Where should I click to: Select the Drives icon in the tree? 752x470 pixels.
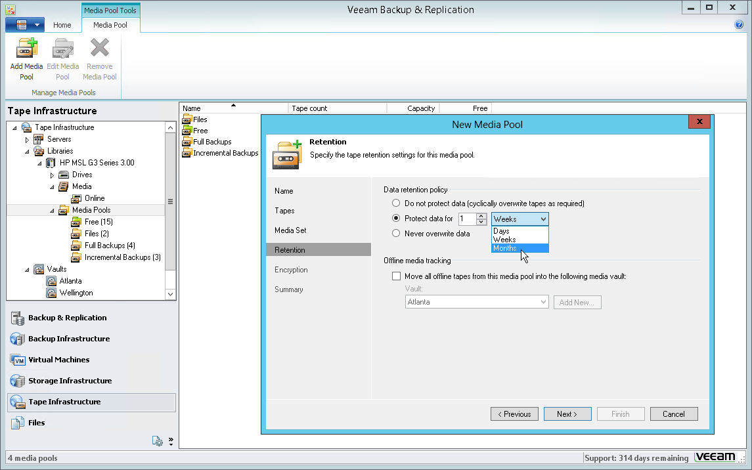[63, 175]
